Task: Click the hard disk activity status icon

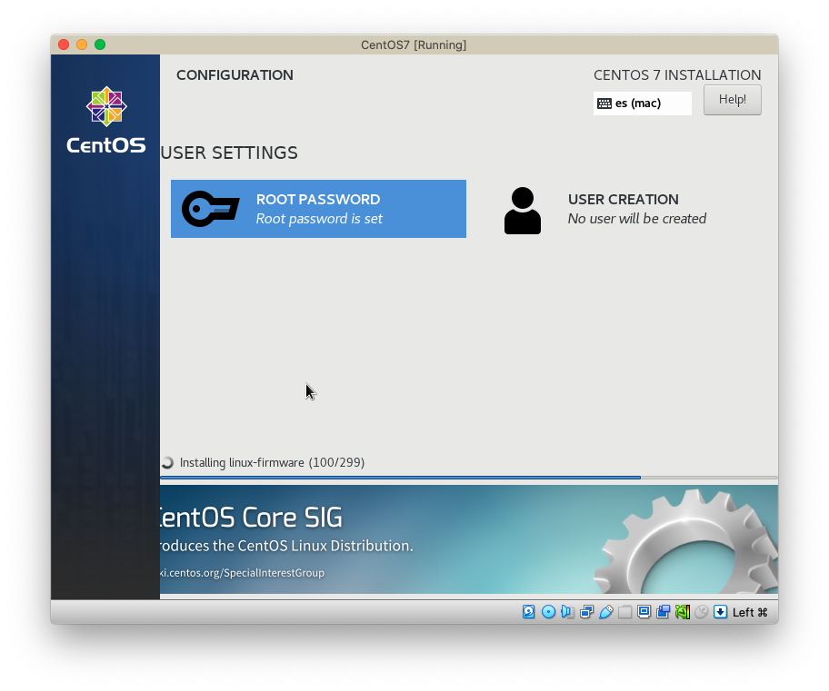Action: click(x=529, y=612)
